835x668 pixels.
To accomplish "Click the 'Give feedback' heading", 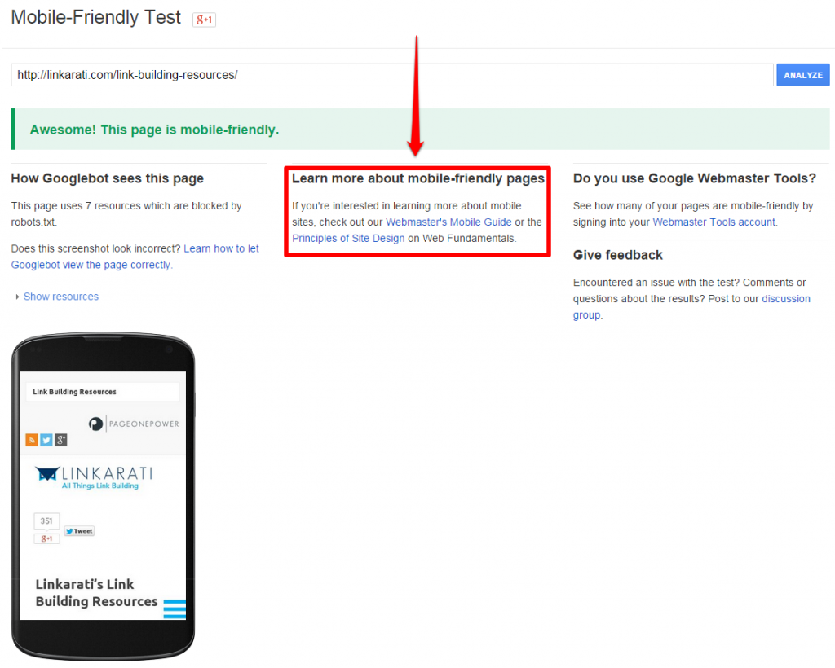I will (618, 255).
